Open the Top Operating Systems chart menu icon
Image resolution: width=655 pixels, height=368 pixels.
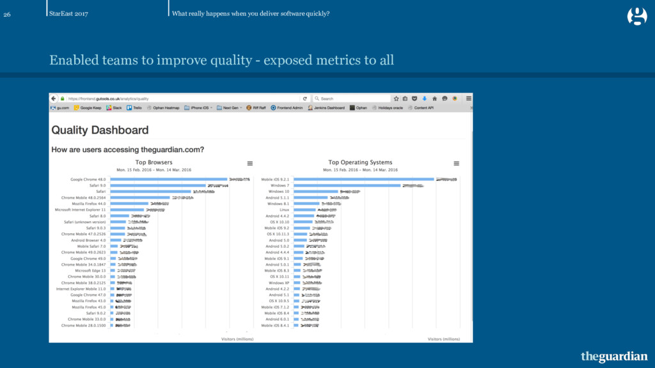457,164
